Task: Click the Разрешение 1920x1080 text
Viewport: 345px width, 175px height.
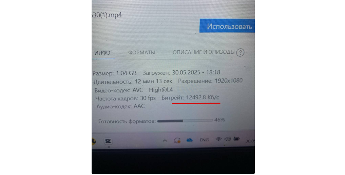Action: (x=210, y=81)
